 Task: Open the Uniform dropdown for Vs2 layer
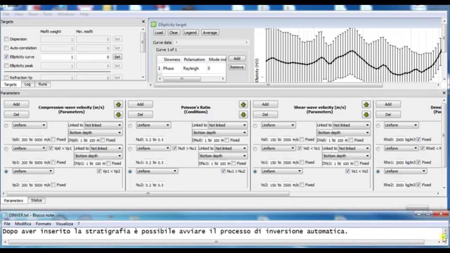point(281,171)
